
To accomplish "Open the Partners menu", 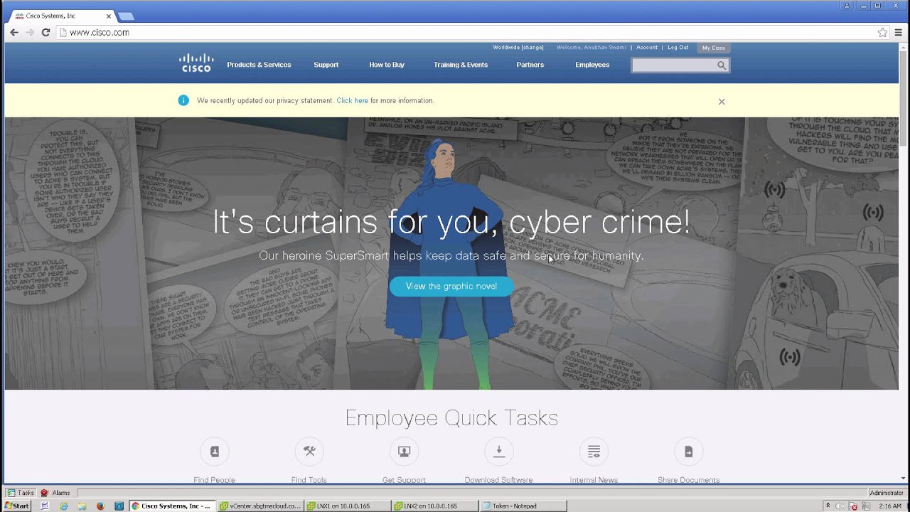I will (530, 65).
